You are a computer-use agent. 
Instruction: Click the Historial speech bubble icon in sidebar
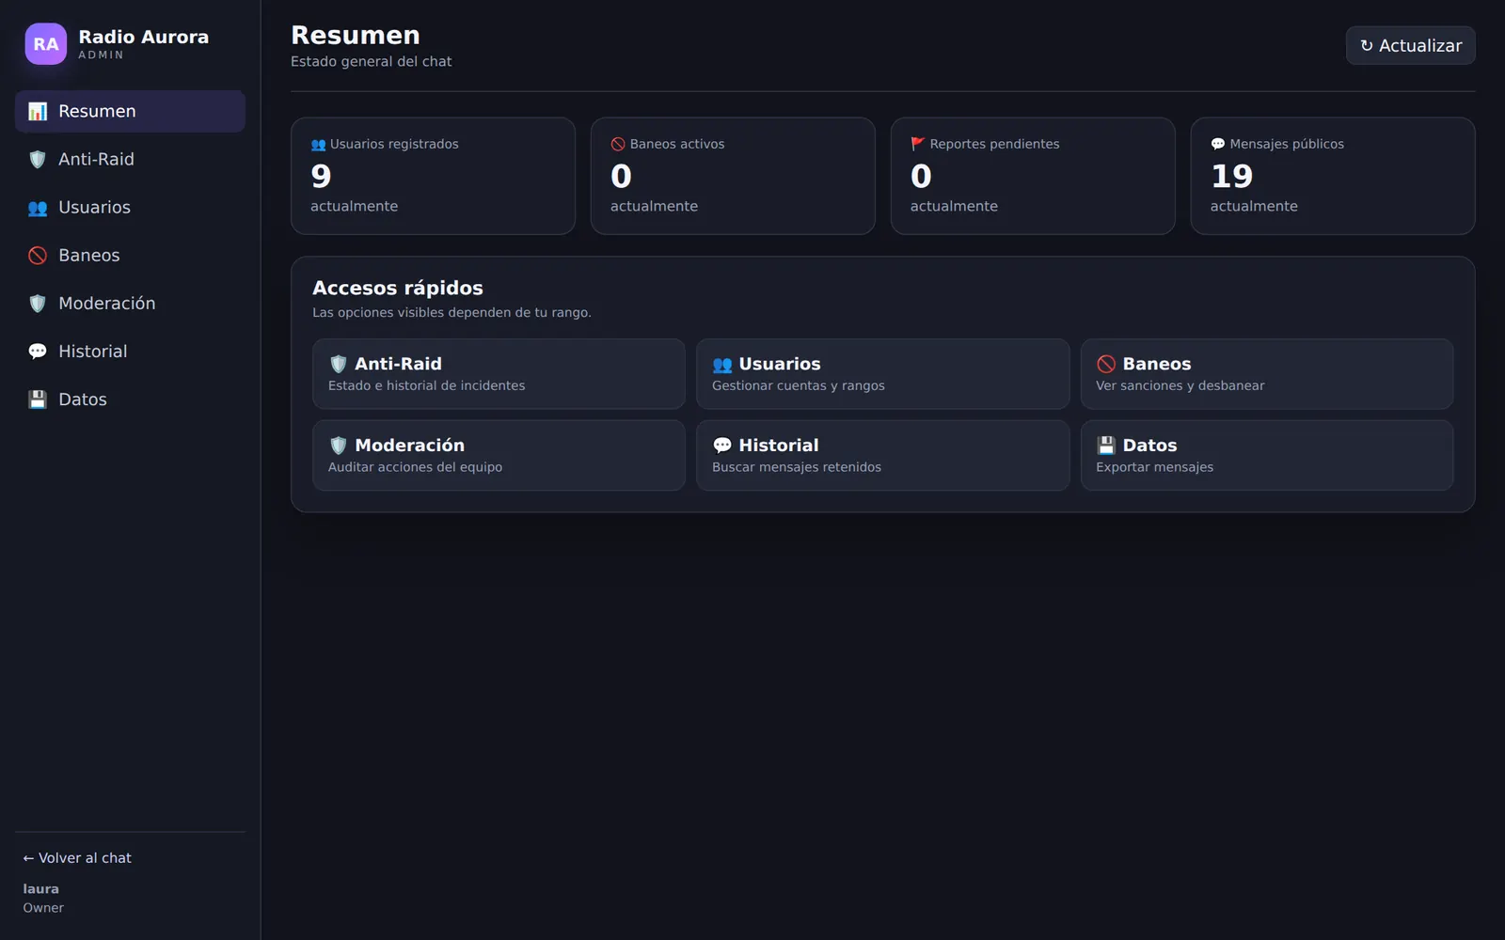click(38, 351)
